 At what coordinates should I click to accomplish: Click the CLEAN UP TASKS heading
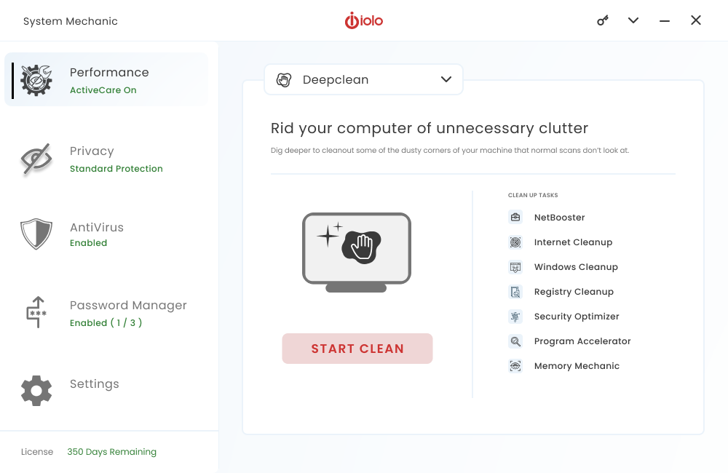point(533,195)
